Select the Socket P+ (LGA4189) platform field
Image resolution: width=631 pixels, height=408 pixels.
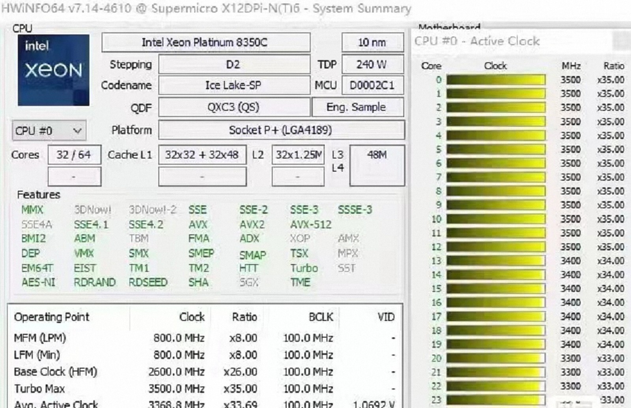282,130
